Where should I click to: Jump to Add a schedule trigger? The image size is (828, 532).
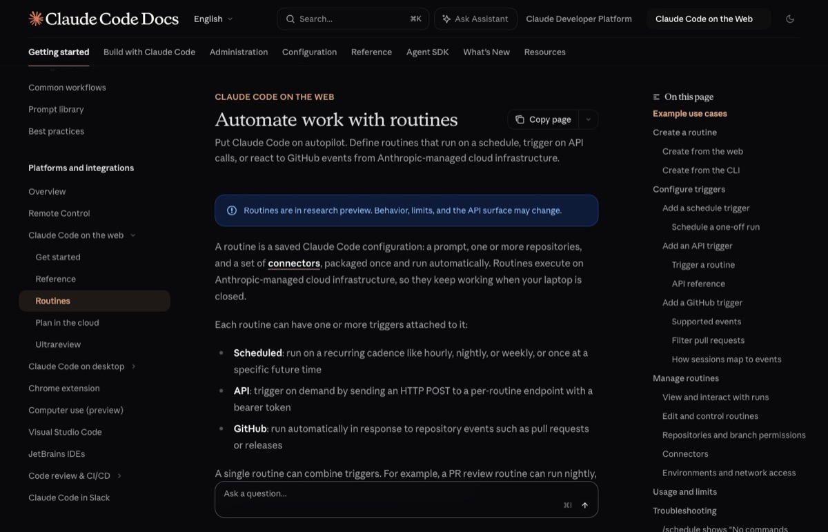(x=706, y=208)
